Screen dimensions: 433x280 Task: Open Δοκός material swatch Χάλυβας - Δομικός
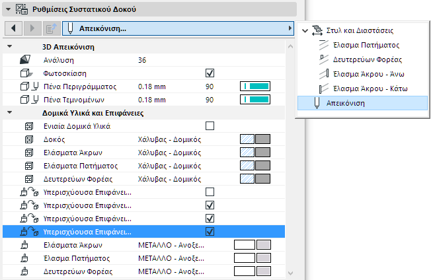click(255, 139)
